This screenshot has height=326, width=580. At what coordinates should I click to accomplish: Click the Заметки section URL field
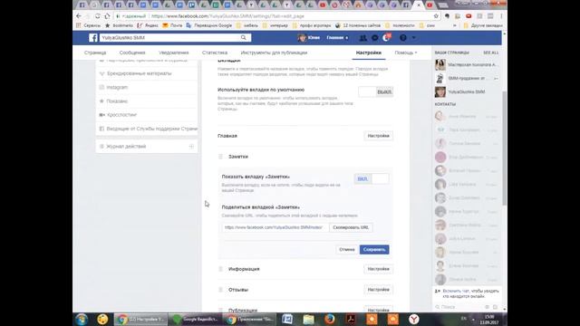(275, 227)
